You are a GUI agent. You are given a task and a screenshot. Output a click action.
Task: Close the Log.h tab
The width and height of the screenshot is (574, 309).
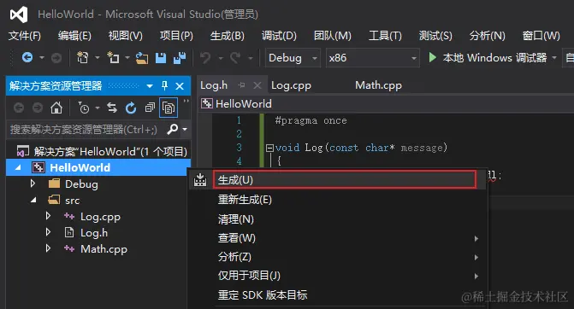click(257, 85)
